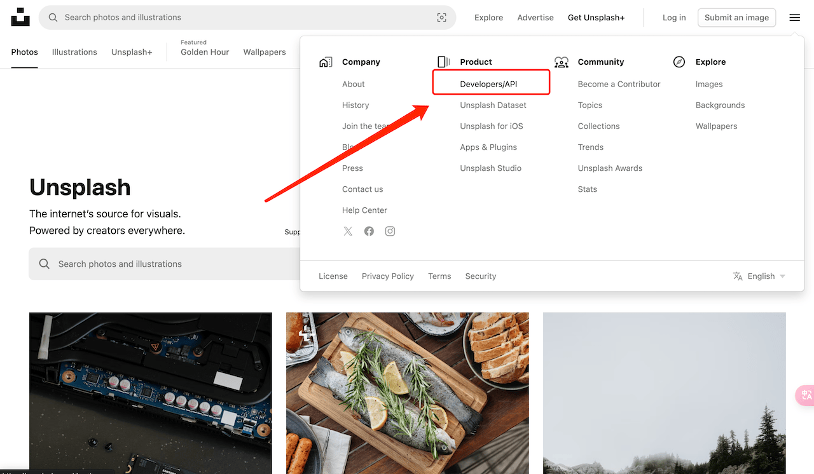Focus the hero search photos input
814x474 pixels.
(x=164, y=264)
